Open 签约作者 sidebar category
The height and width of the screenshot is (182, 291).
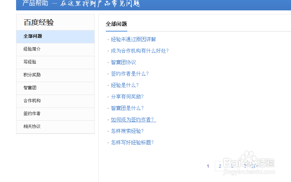point(55,114)
